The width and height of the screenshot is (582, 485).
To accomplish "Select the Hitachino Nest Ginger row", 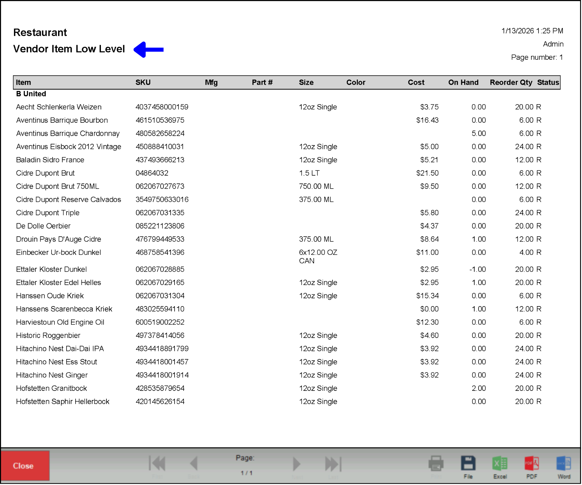I will pos(52,375).
